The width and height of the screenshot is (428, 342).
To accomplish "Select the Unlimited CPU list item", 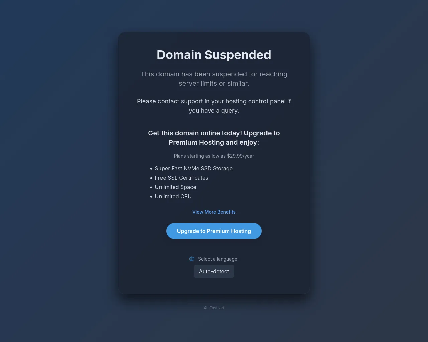I will [x=173, y=196].
